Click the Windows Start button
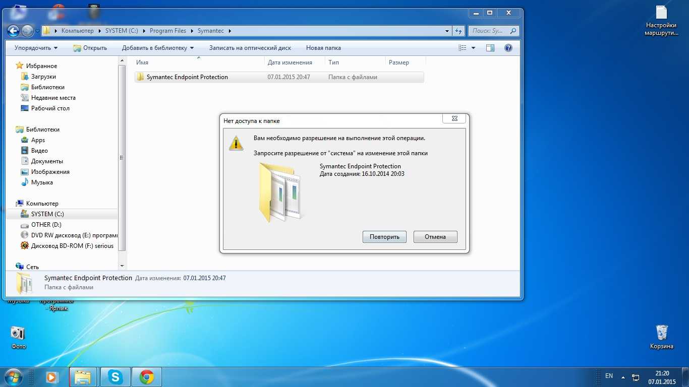 click(13, 377)
